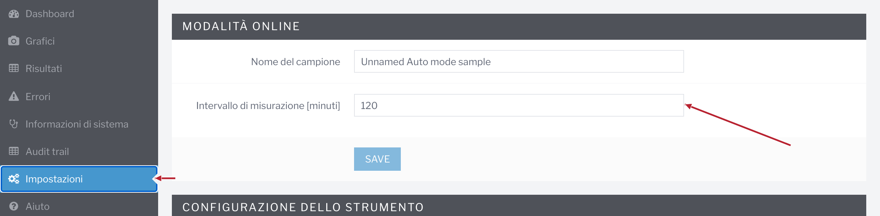The width and height of the screenshot is (880, 216).
Task: Click the Impostazioni gears icon
Action: coord(14,179)
